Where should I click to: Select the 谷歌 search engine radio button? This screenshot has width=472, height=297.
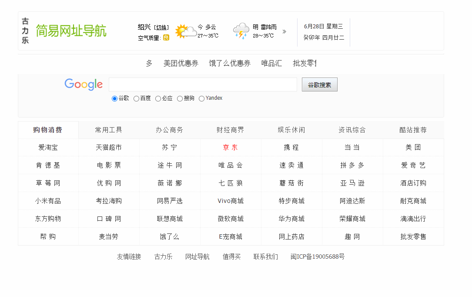click(x=114, y=98)
